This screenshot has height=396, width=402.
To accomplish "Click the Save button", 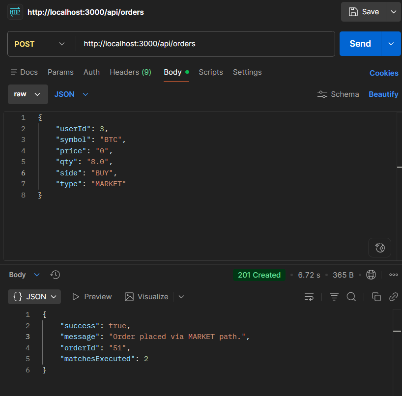I will (x=363, y=12).
